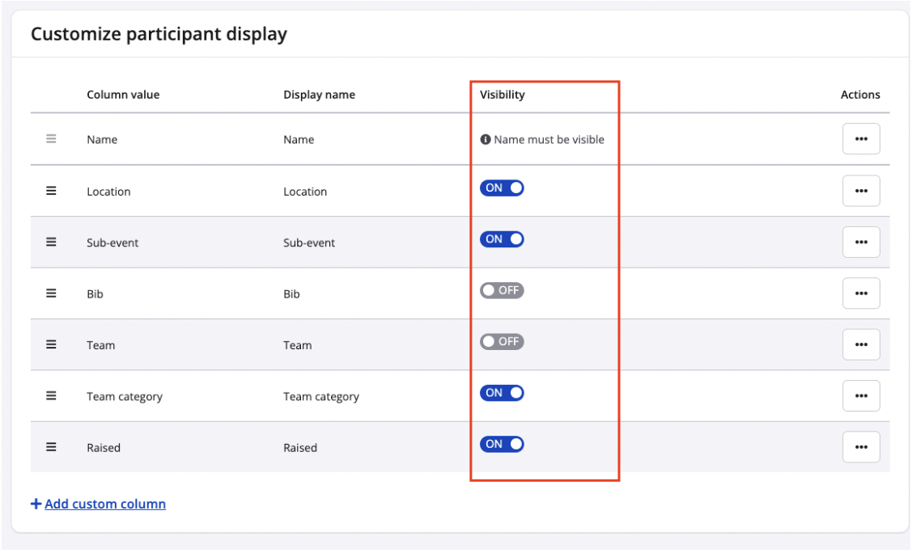Click the plus icon for adding custom column
This screenshot has height=553, width=916.
pos(36,504)
